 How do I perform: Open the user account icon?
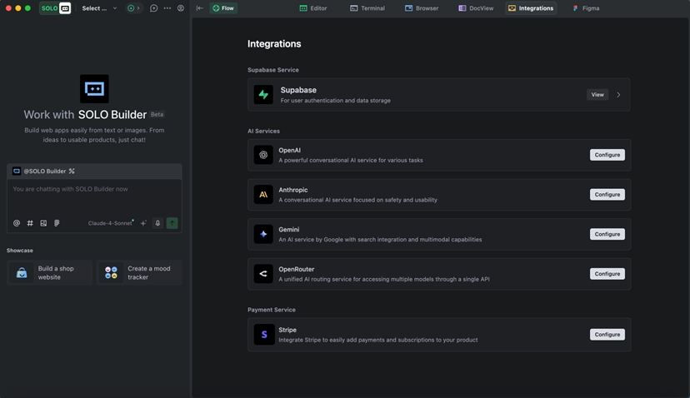click(181, 8)
